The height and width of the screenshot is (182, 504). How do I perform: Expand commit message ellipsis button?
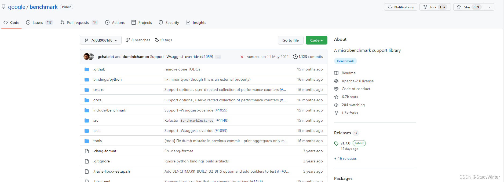point(218,57)
